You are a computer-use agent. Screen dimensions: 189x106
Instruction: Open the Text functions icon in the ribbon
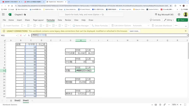pos(41,25)
